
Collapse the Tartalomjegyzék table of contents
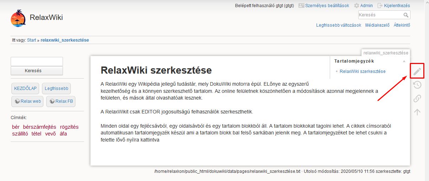point(404,62)
